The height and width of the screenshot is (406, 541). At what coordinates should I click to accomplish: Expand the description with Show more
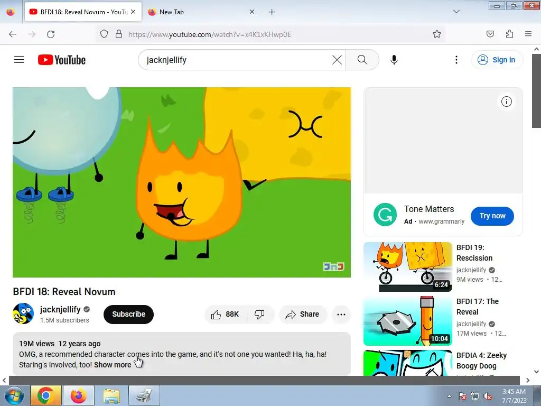click(x=113, y=365)
